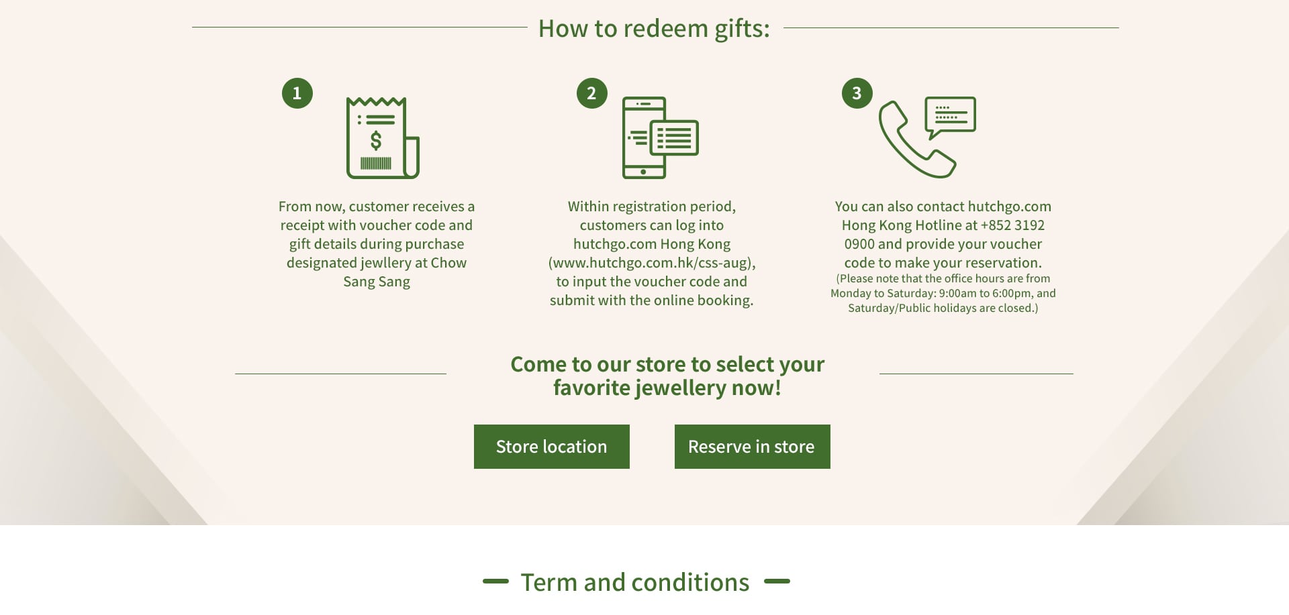Click the barcode on the receipt icon
Viewport: 1289px width, 615px height.
pos(375,163)
